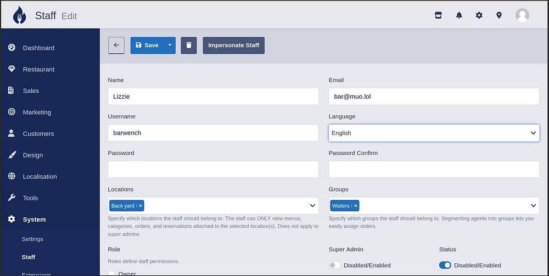The height and width of the screenshot is (276, 549).
Task: Click the storefront icon in header
Action: (x=438, y=15)
